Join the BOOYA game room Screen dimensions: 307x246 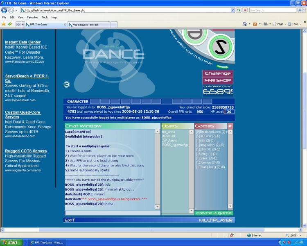208,136
